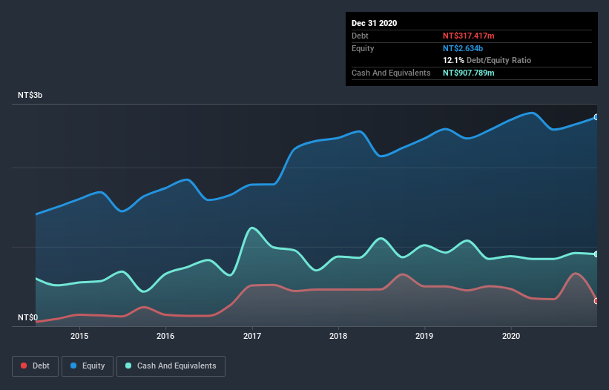Toggle the Cash And Equivalents legend button
Image resolution: width=609 pixels, height=390 pixels.
[x=171, y=366]
